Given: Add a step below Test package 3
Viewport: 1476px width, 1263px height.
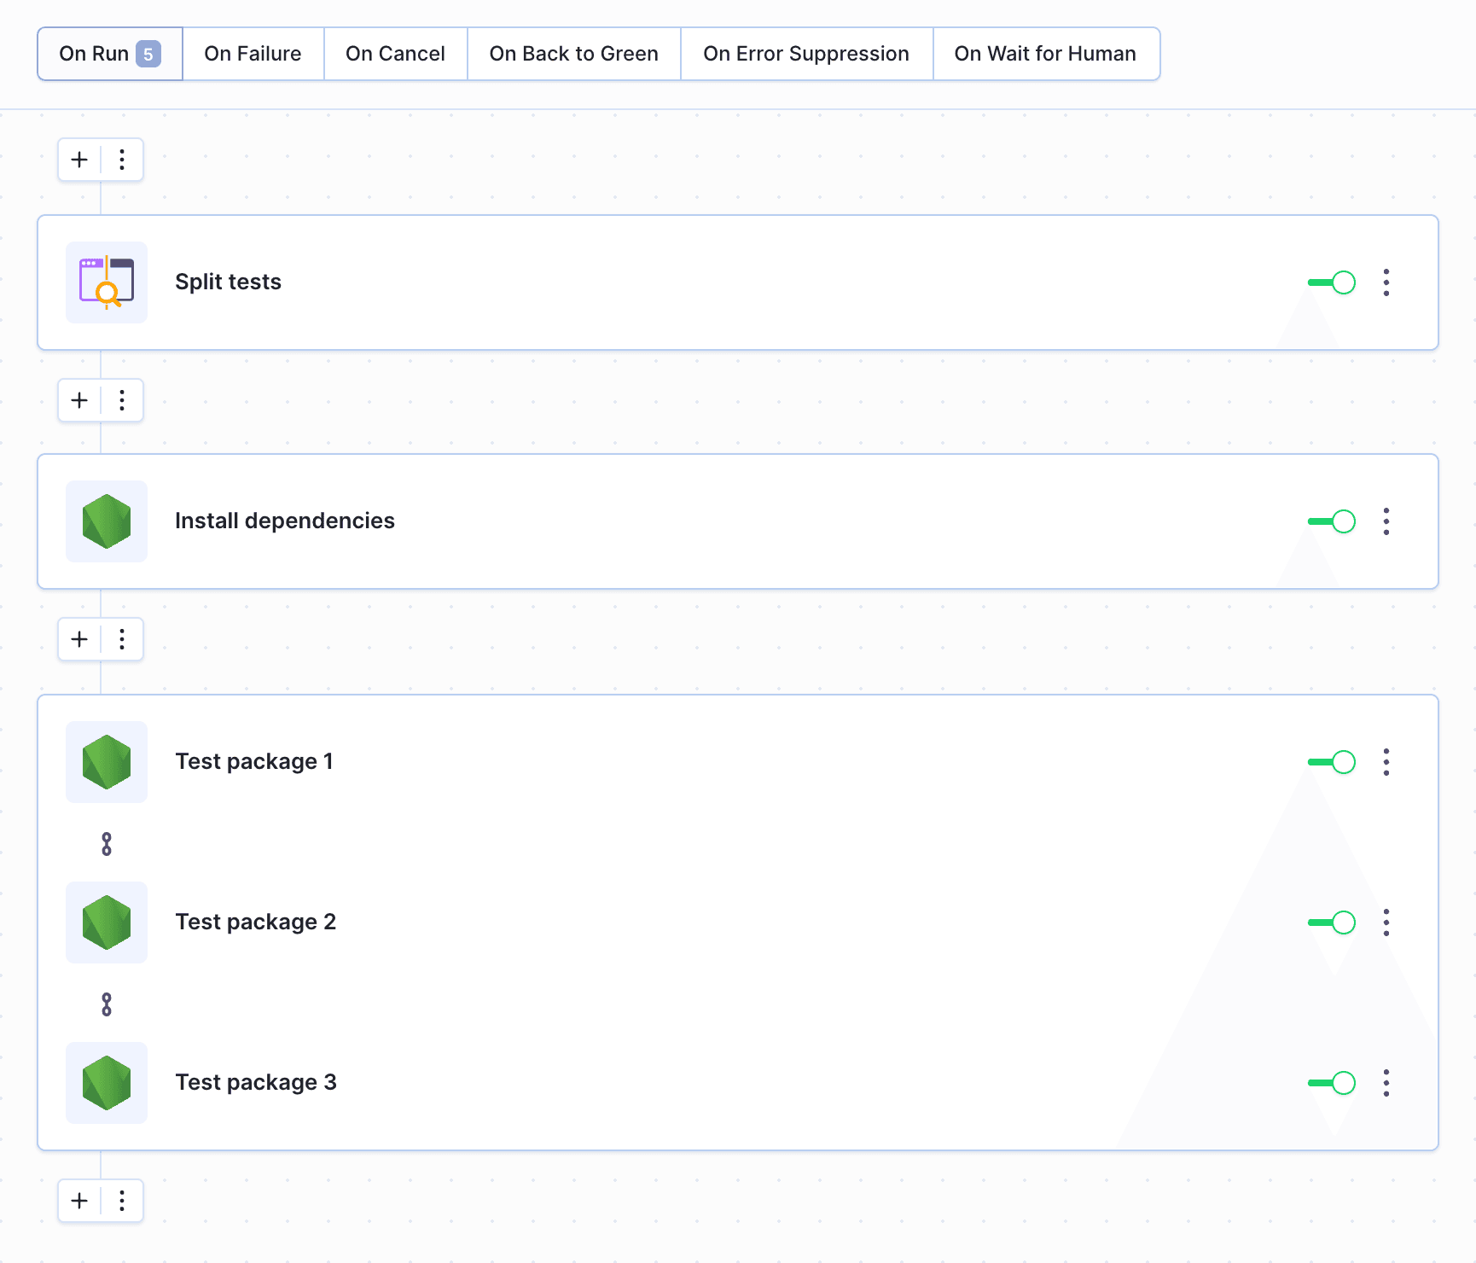Looking at the screenshot, I should (78, 1201).
